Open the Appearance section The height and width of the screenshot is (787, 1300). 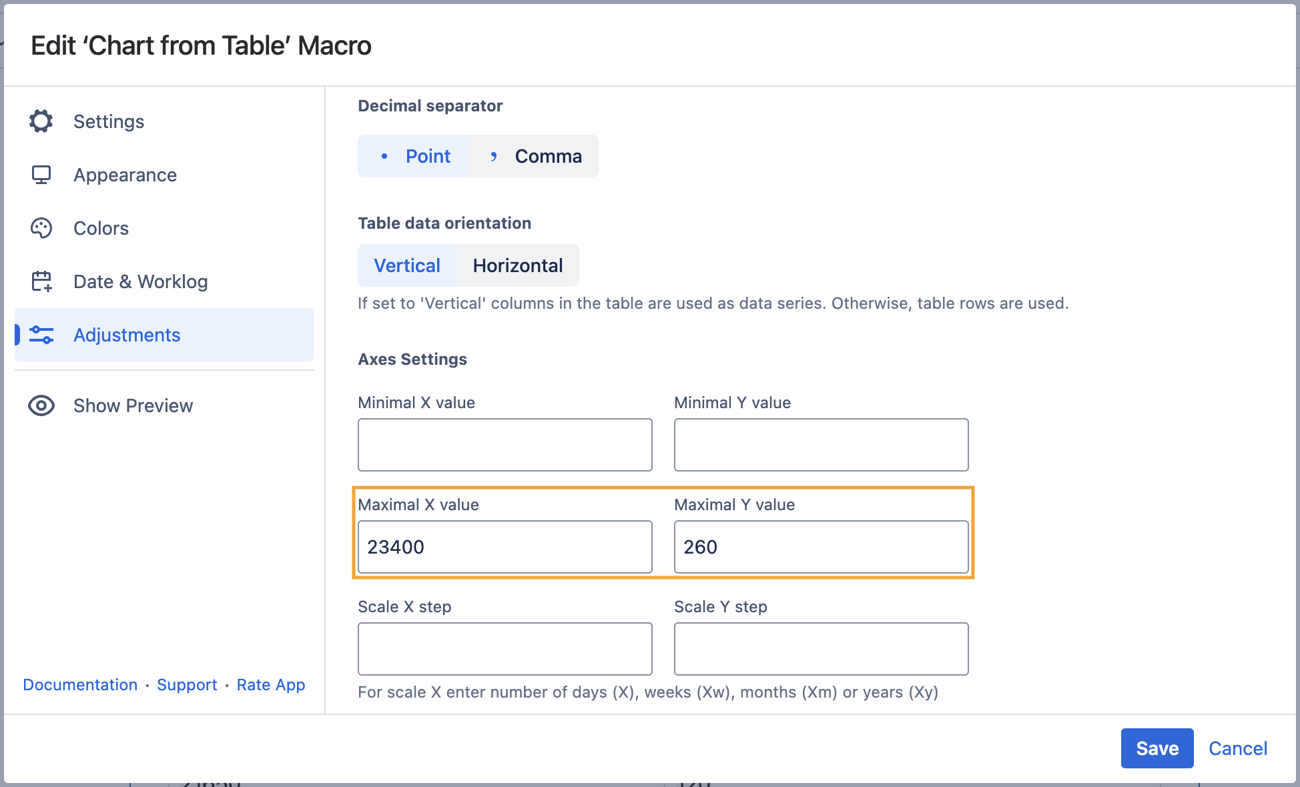pos(125,175)
